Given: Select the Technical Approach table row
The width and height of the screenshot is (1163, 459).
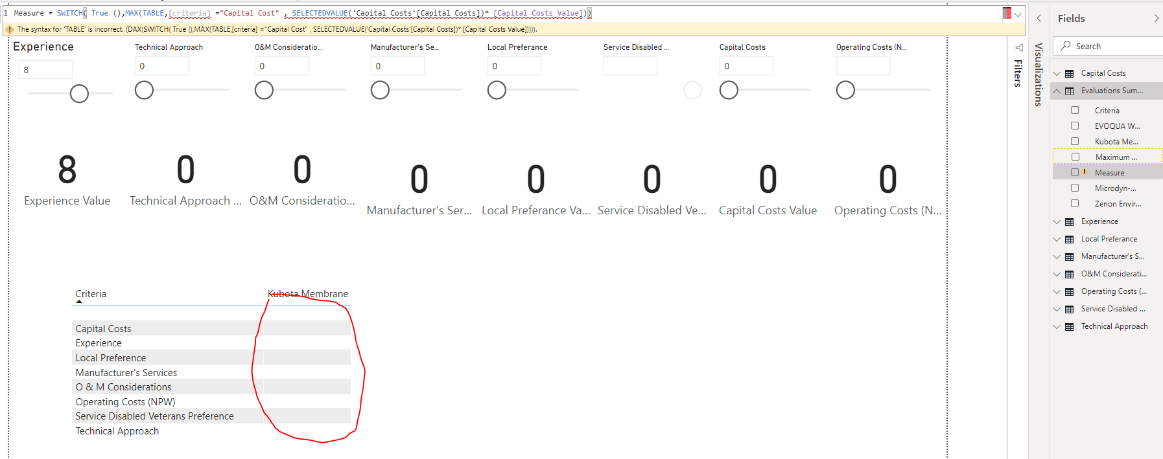Looking at the screenshot, I should point(211,431).
